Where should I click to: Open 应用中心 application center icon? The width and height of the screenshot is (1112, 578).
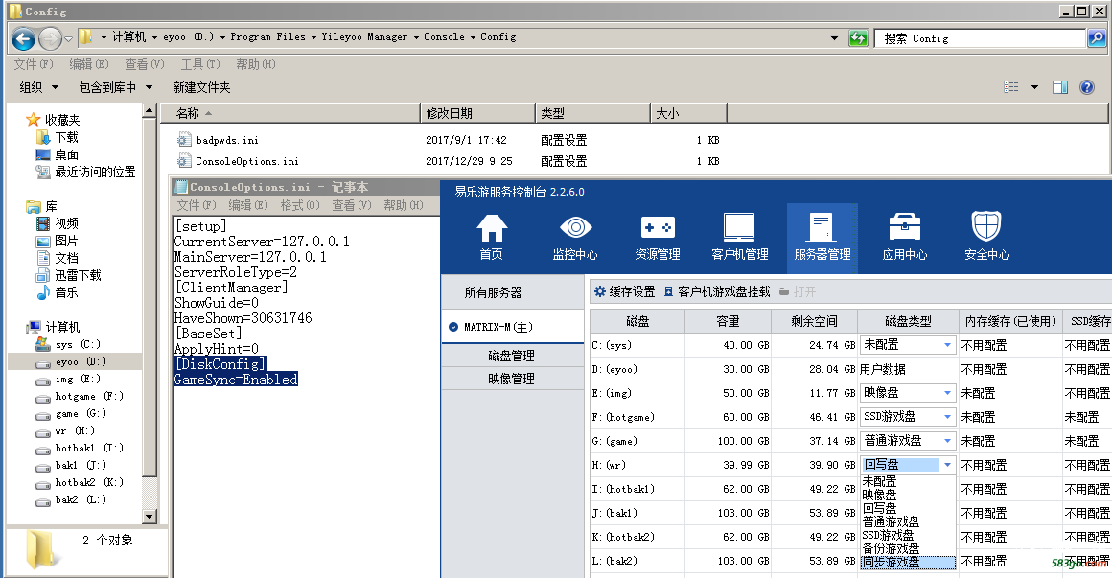[904, 237]
